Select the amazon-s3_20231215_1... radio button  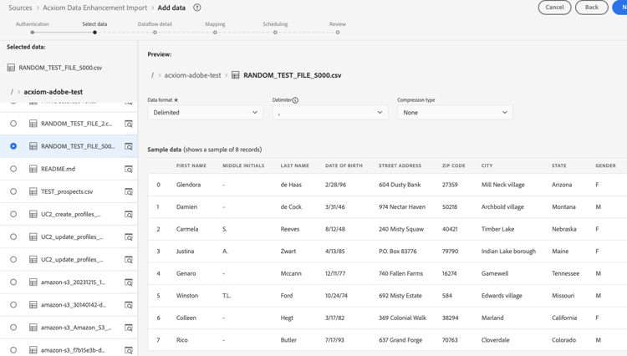[13, 282]
